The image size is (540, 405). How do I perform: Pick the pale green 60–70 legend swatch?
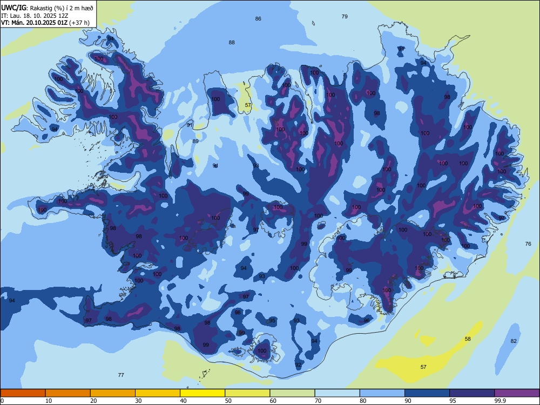(x=292, y=393)
